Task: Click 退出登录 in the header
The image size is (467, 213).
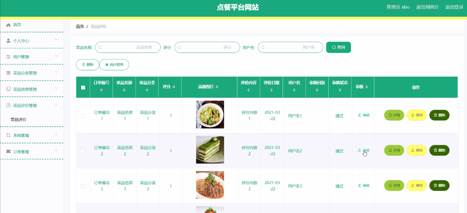Action: (454, 7)
